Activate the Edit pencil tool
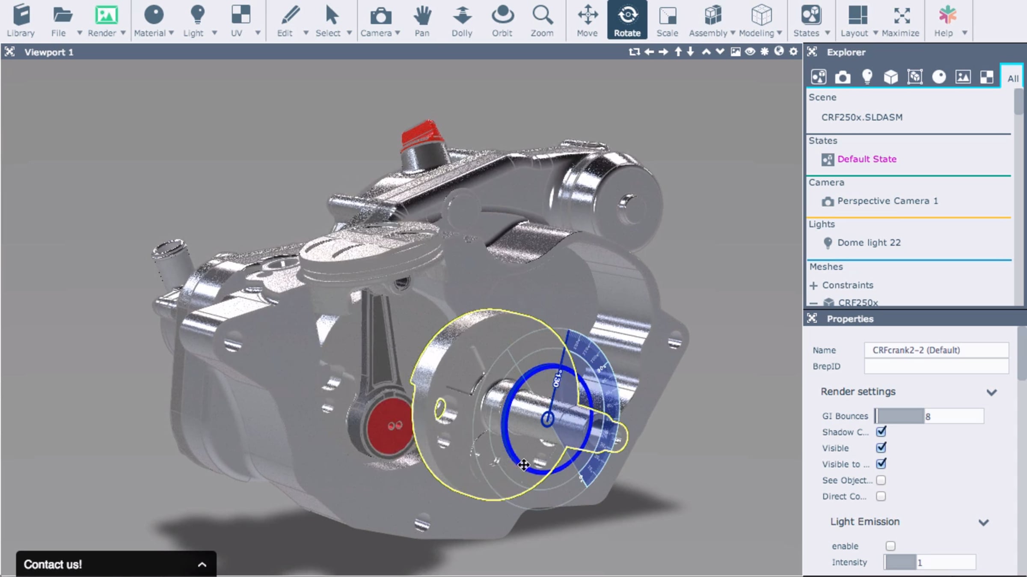 (289, 20)
